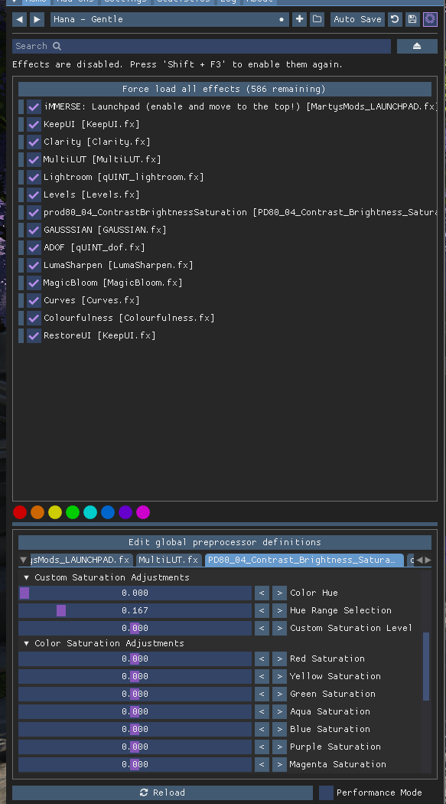Screen dimensions: 446x804
Task: Uncheck ADOF qUINT_dof.fx effect
Action: (x=34, y=247)
